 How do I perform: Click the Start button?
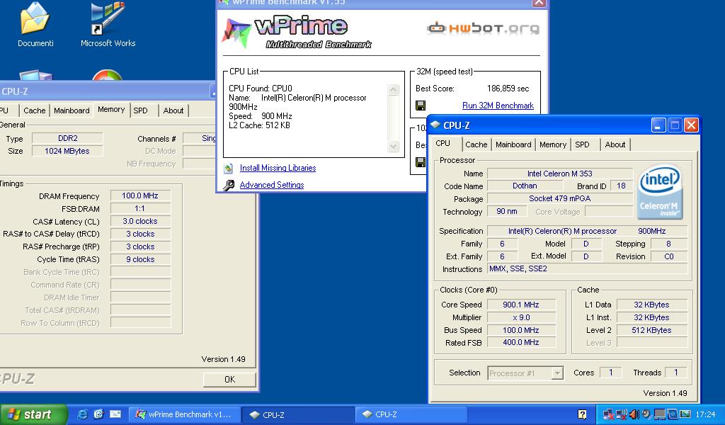pyautogui.click(x=33, y=414)
